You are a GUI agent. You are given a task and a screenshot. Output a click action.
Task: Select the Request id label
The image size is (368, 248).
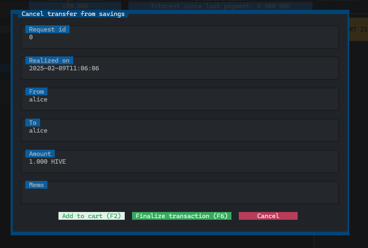tap(47, 29)
